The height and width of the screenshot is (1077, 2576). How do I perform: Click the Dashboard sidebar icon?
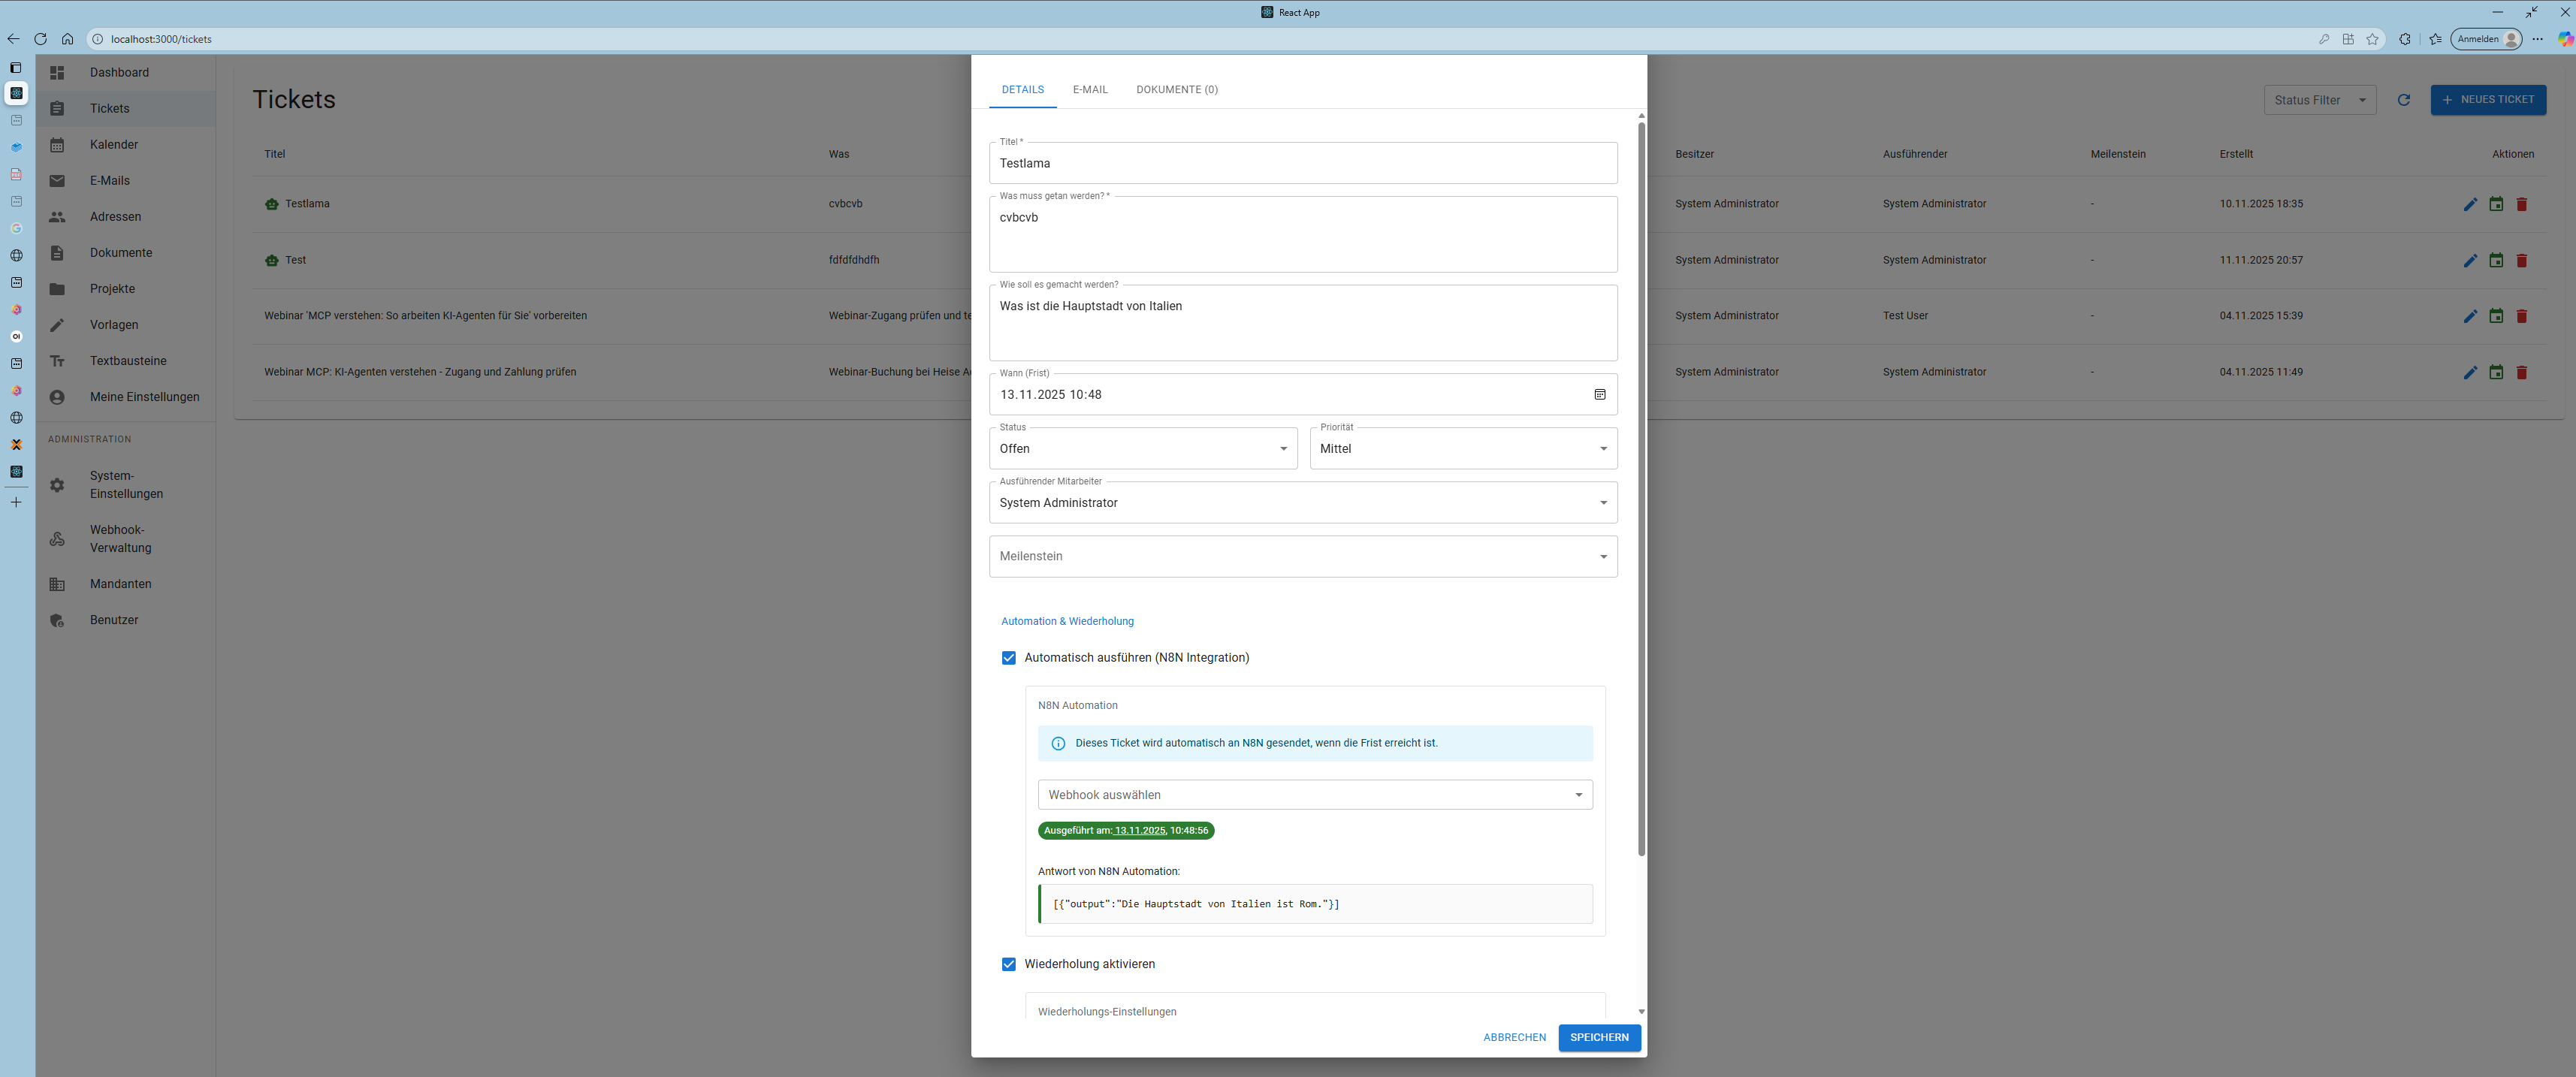[x=57, y=73]
